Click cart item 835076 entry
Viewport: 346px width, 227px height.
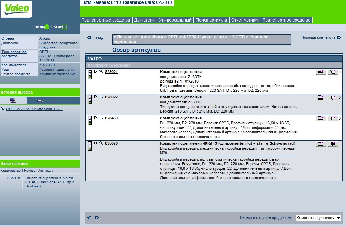click(40, 182)
